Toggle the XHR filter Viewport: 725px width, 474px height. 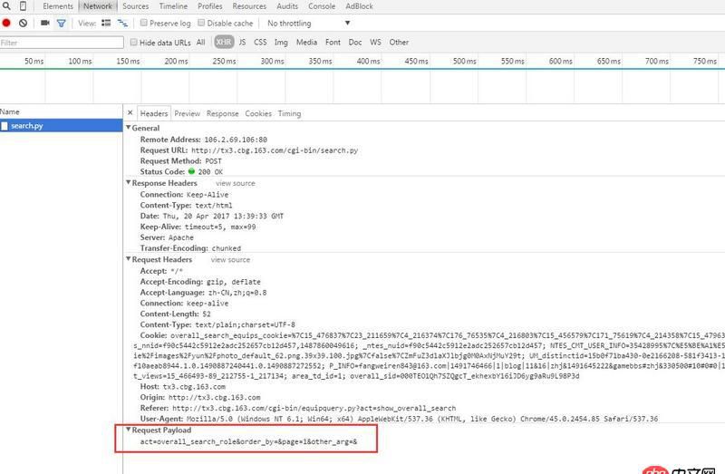tap(224, 42)
